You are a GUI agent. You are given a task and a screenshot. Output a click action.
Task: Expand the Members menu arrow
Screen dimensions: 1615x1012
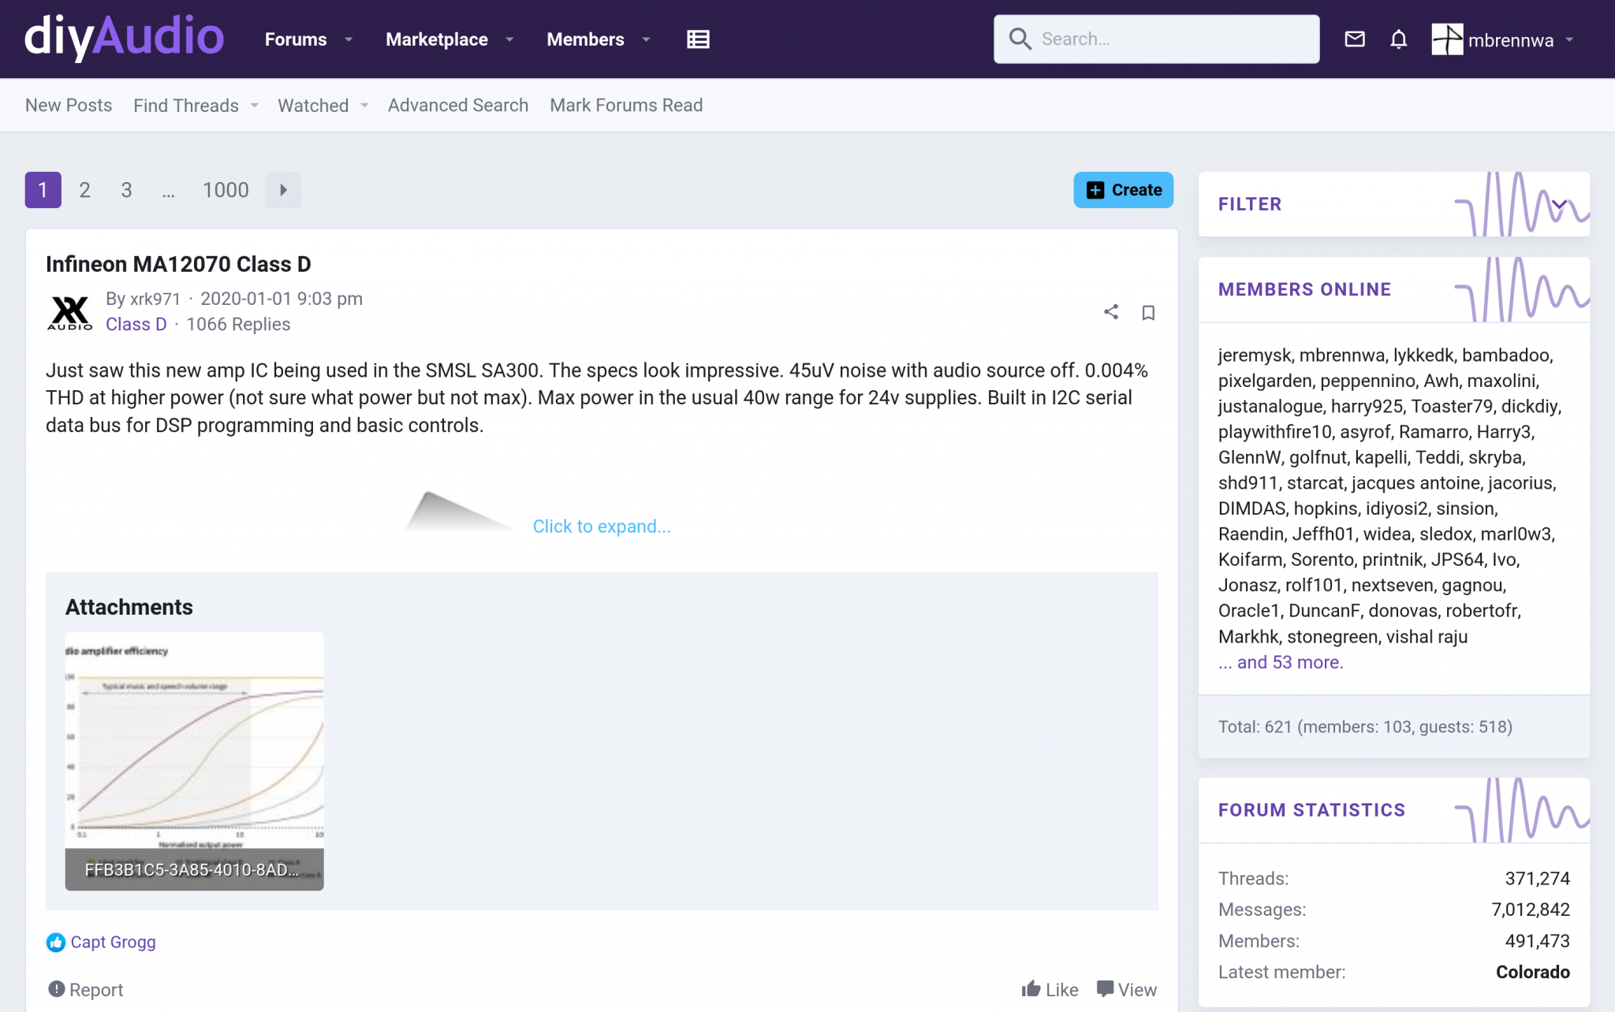(x=646, y=39)
